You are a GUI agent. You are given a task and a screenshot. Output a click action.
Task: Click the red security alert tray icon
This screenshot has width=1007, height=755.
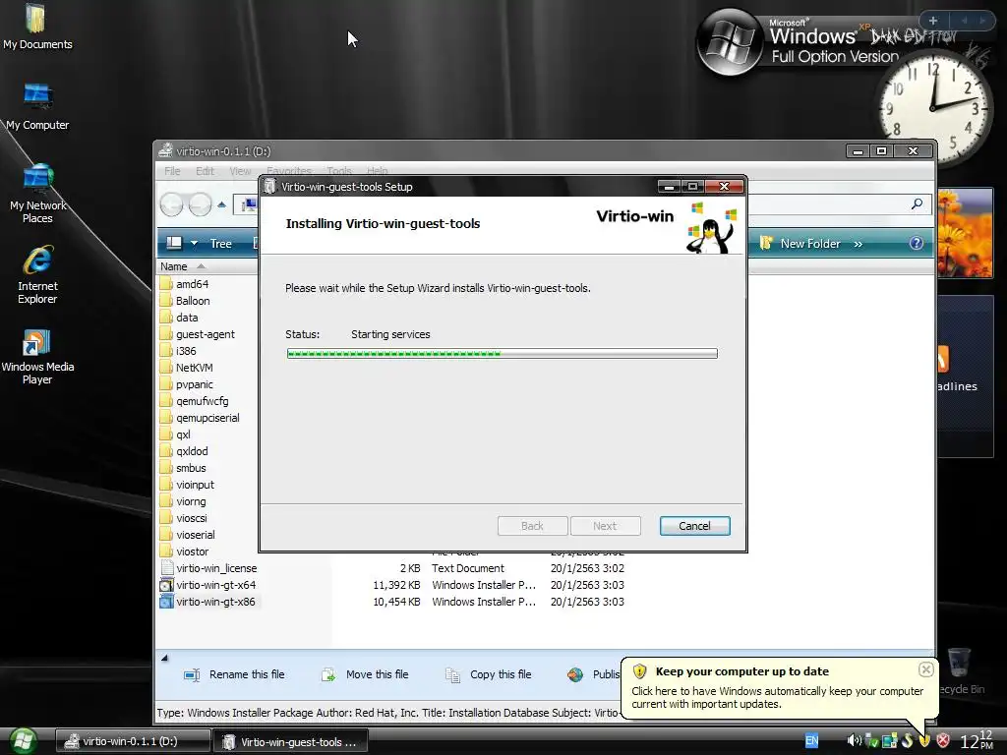tap(943, 741)
